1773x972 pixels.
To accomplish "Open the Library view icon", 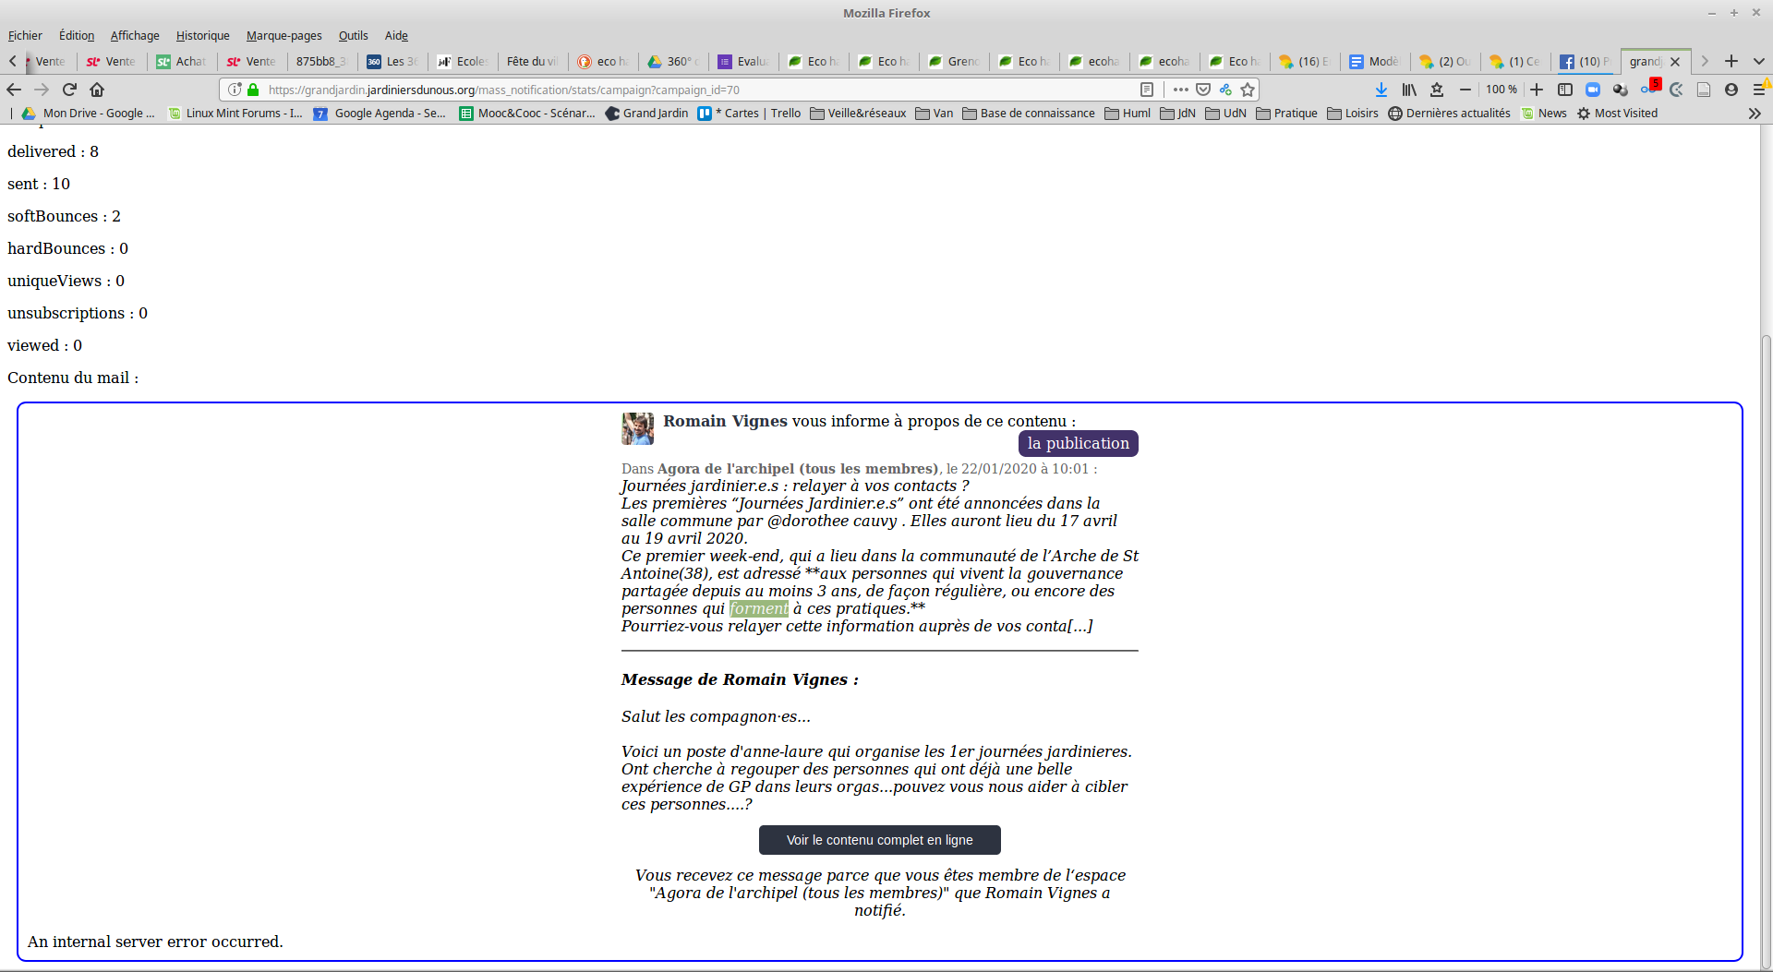I will [1409, 90].
